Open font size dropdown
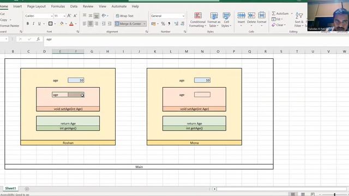 coord(64,16)
